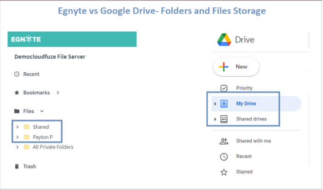Screen dimensions: 323x190
Task: Open Shared with me in Drive
Action: tap(253, 141)
